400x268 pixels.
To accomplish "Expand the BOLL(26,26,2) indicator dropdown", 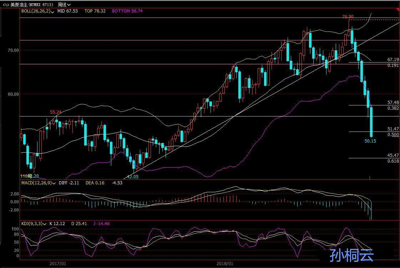I will point(38,11).
